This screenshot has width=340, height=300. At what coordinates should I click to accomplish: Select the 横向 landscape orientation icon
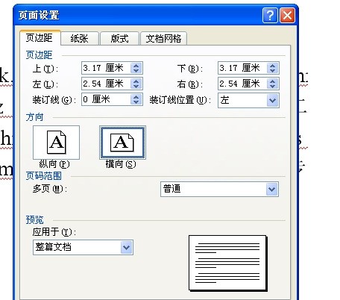[122, 143]
